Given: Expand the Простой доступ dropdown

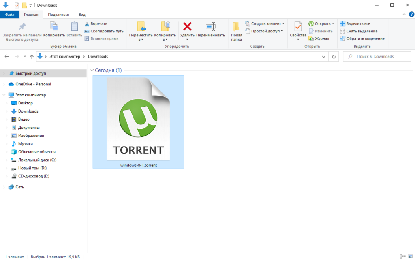Looking at the screenshot, I should (x=265, y=31).
